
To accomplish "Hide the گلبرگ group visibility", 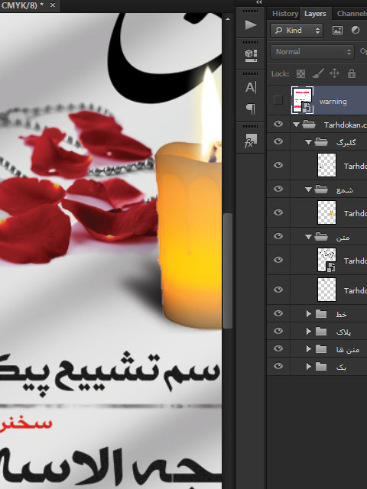I will click(x=278, y=141).
